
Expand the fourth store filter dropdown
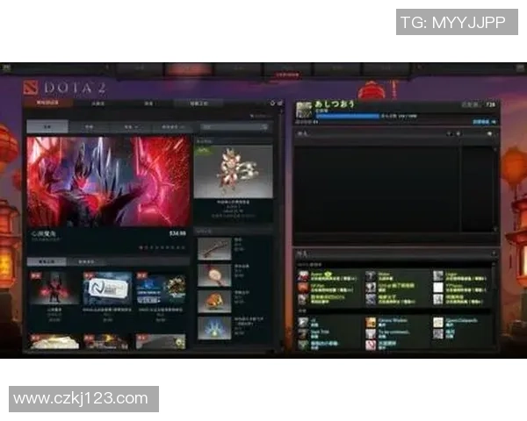[173, 127]
